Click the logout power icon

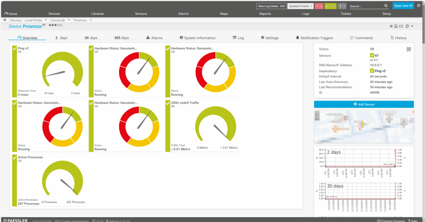(x=418, y=5)
